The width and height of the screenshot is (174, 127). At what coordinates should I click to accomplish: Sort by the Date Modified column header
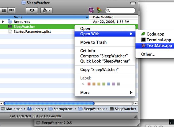(x=114, y=17)
